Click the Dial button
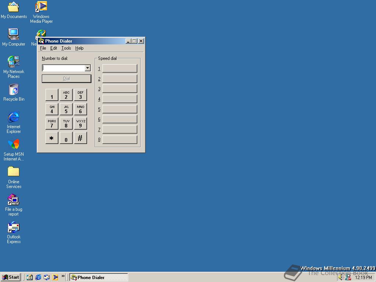 66,79
